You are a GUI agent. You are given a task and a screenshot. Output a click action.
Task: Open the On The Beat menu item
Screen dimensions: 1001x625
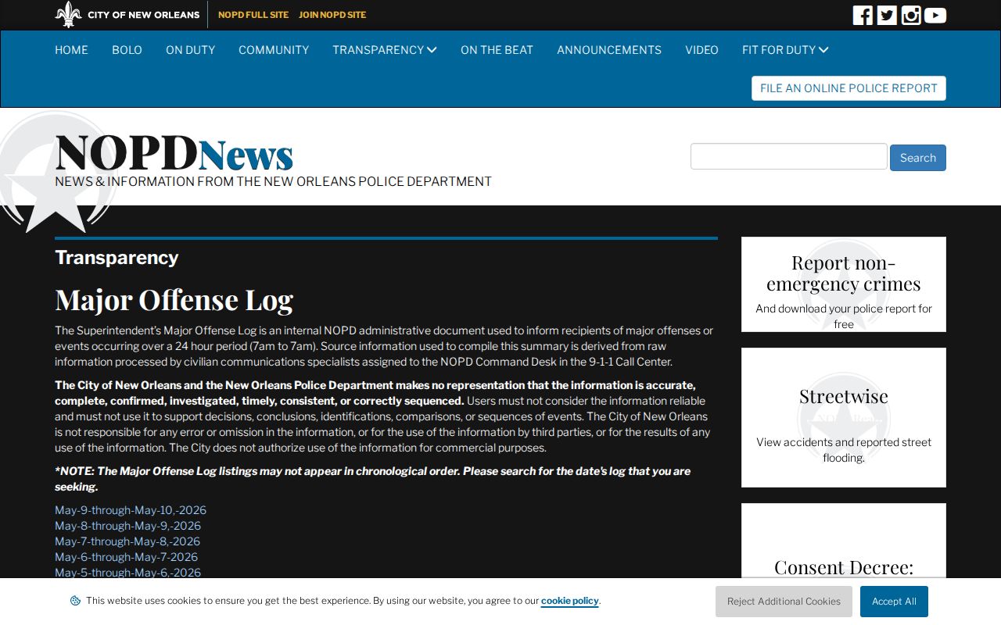pyautogui.click(x=497, y=50)
